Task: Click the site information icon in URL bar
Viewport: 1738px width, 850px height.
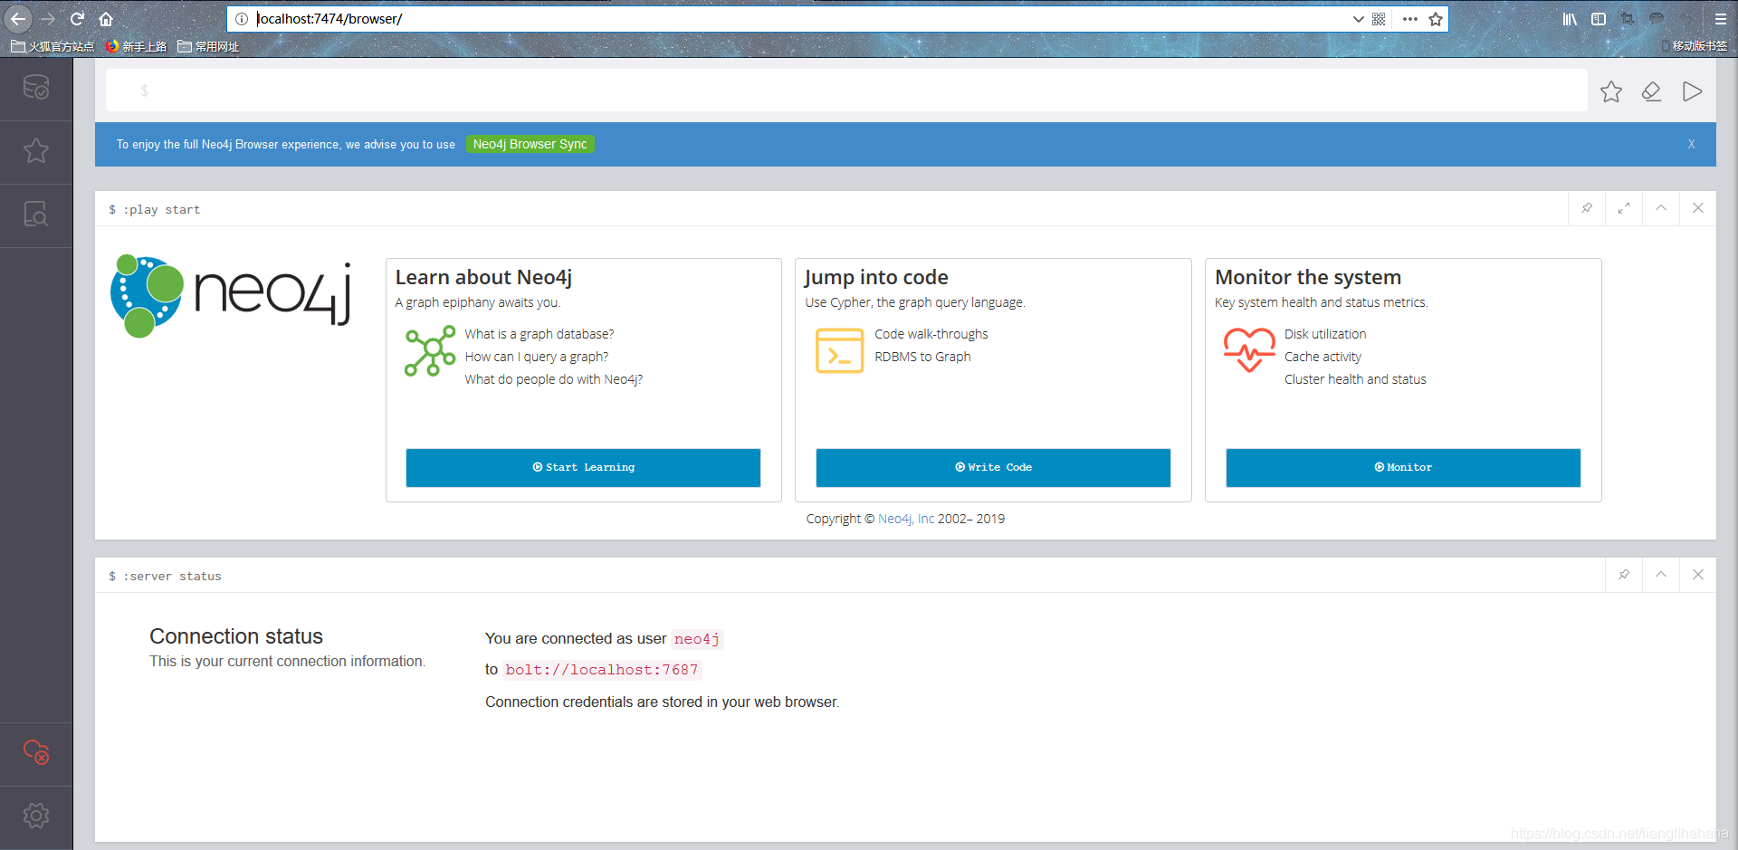Action: [242, 19]
